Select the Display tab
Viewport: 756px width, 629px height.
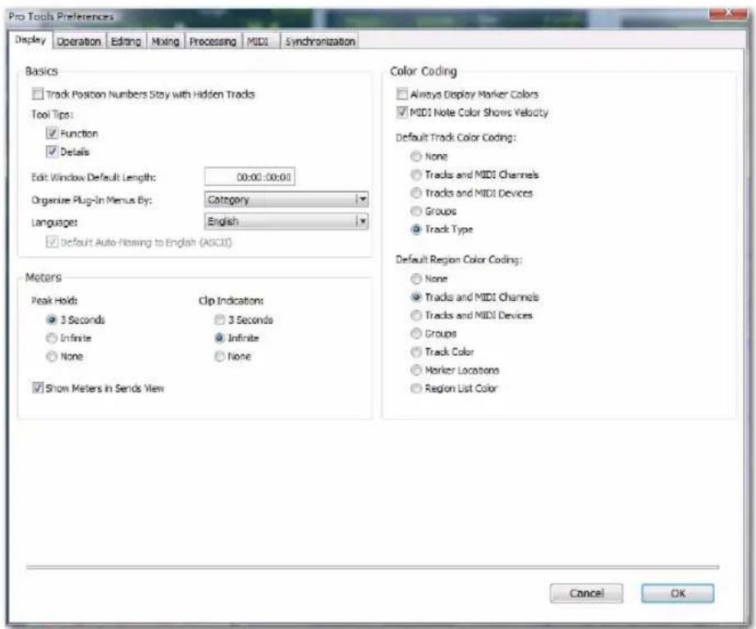coord(30,40)
